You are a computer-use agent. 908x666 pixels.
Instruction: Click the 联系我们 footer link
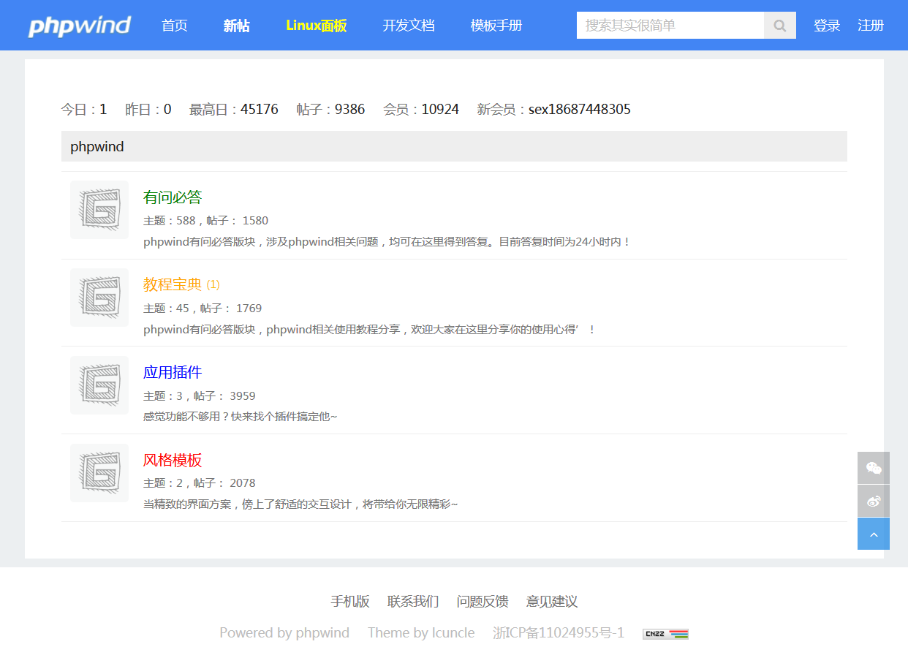click(413, 602)
